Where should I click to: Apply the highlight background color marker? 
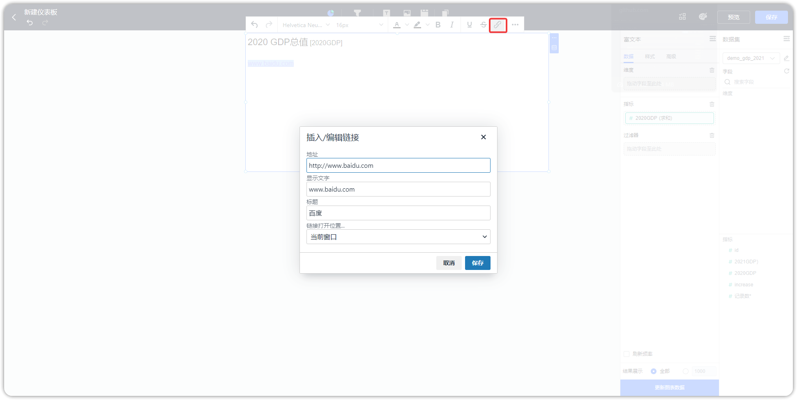pos(417,25)
